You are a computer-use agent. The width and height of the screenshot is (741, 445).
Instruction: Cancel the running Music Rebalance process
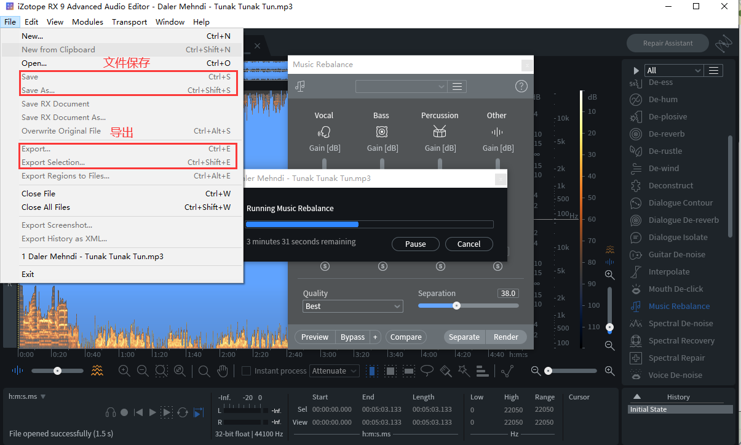[469, 244]
